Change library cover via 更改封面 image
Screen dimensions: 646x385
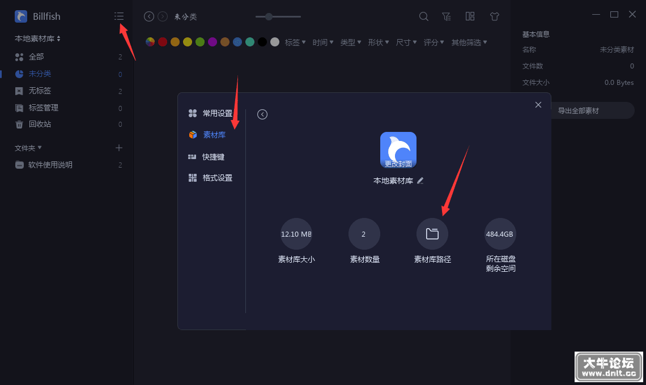click(x=398, y=150)
